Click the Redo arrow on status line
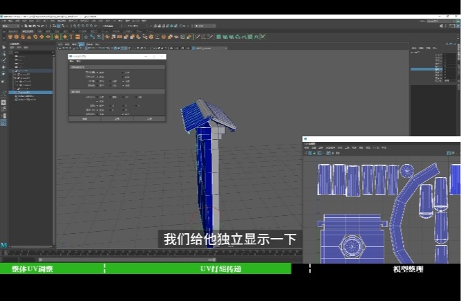 [x=42, y=26]
